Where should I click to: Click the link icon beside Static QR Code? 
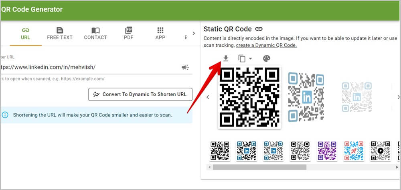[259, 29]
